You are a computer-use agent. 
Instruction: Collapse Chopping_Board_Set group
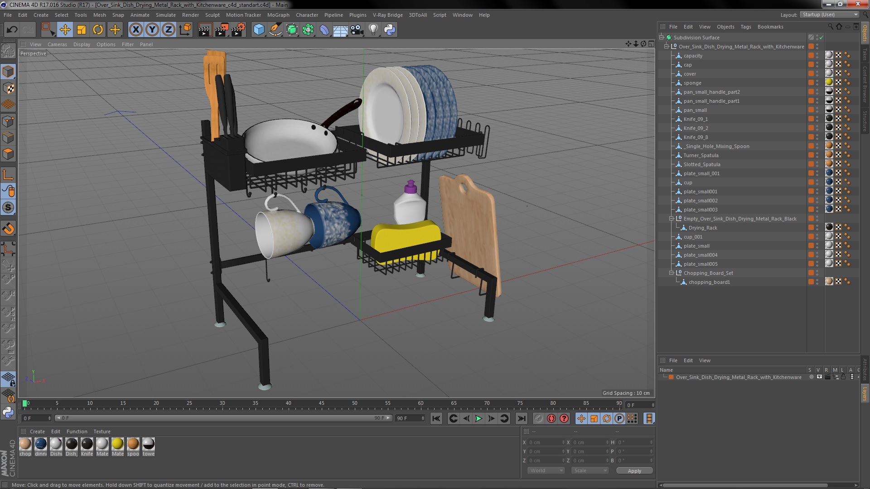point(672,273)
